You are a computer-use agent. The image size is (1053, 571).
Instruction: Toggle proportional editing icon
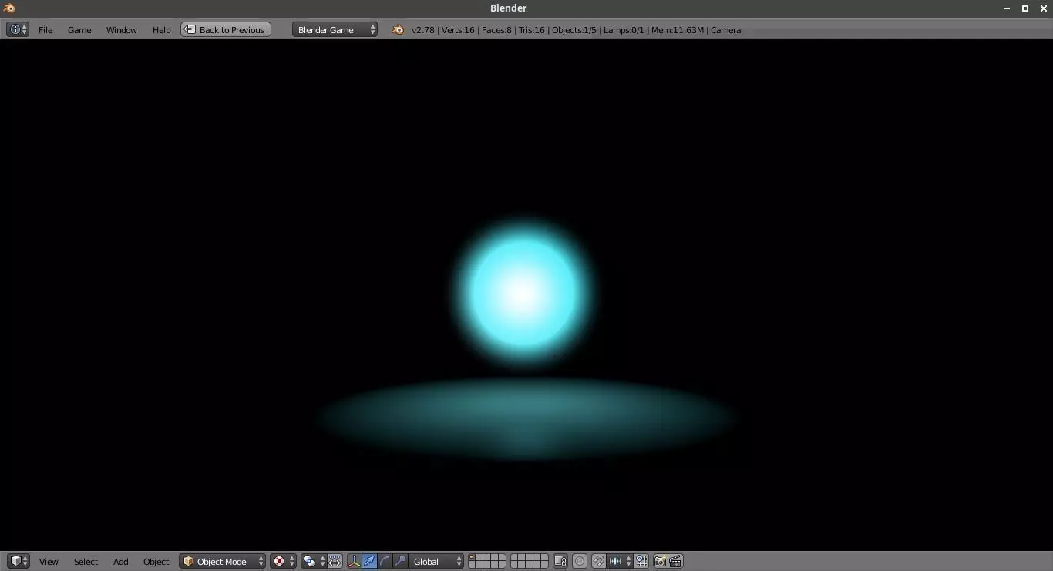580,561
